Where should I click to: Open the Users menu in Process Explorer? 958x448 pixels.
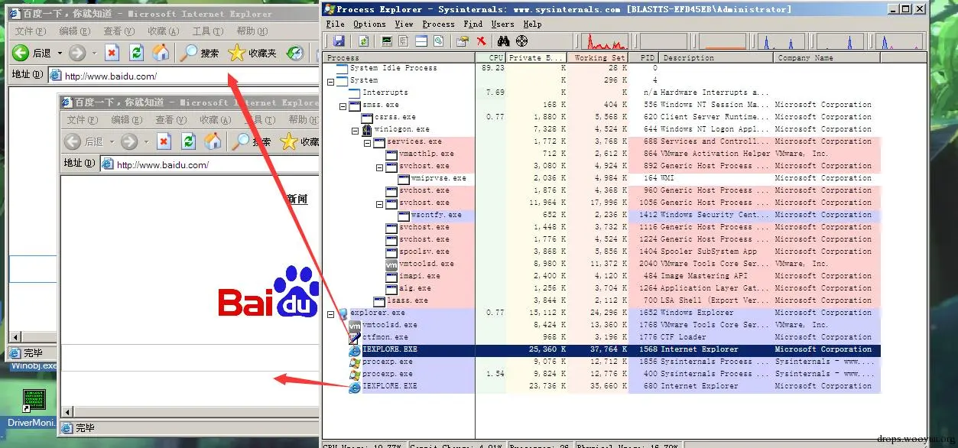(x=502, y=24)
